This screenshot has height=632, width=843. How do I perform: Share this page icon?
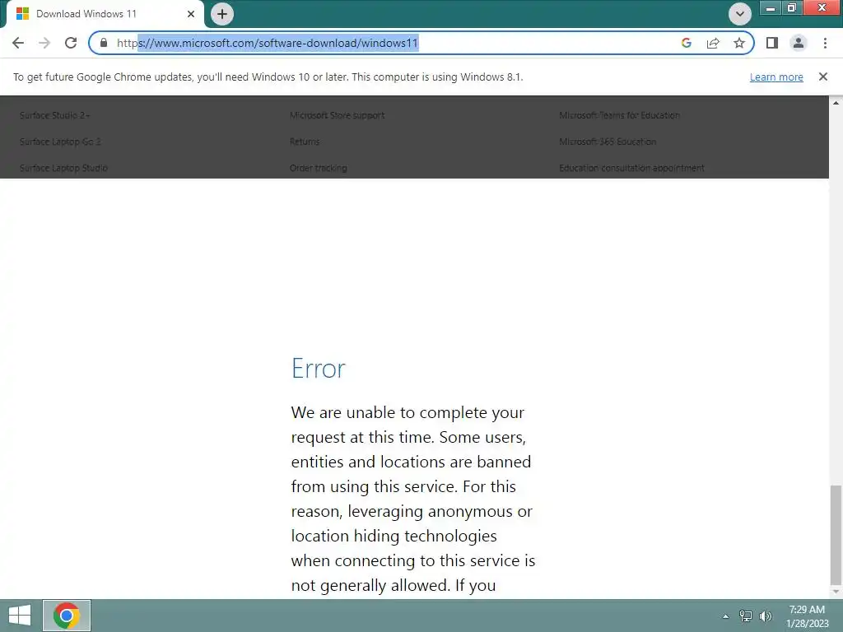click(713, 43)
